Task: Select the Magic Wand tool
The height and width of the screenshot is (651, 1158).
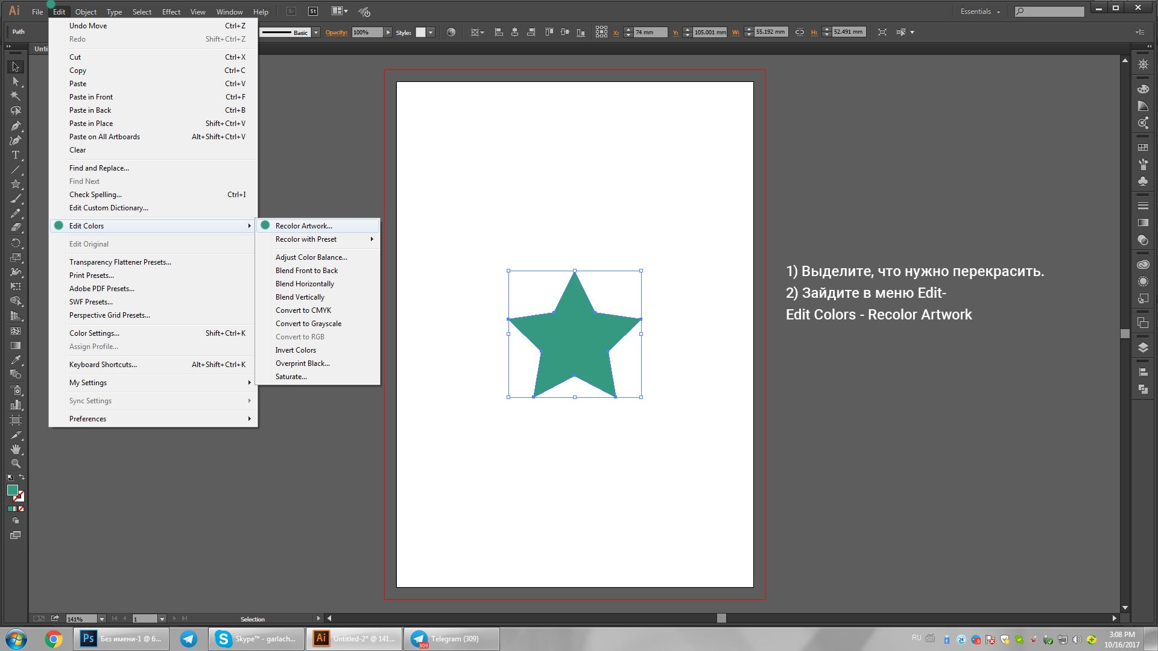Action: coord(16,96)
